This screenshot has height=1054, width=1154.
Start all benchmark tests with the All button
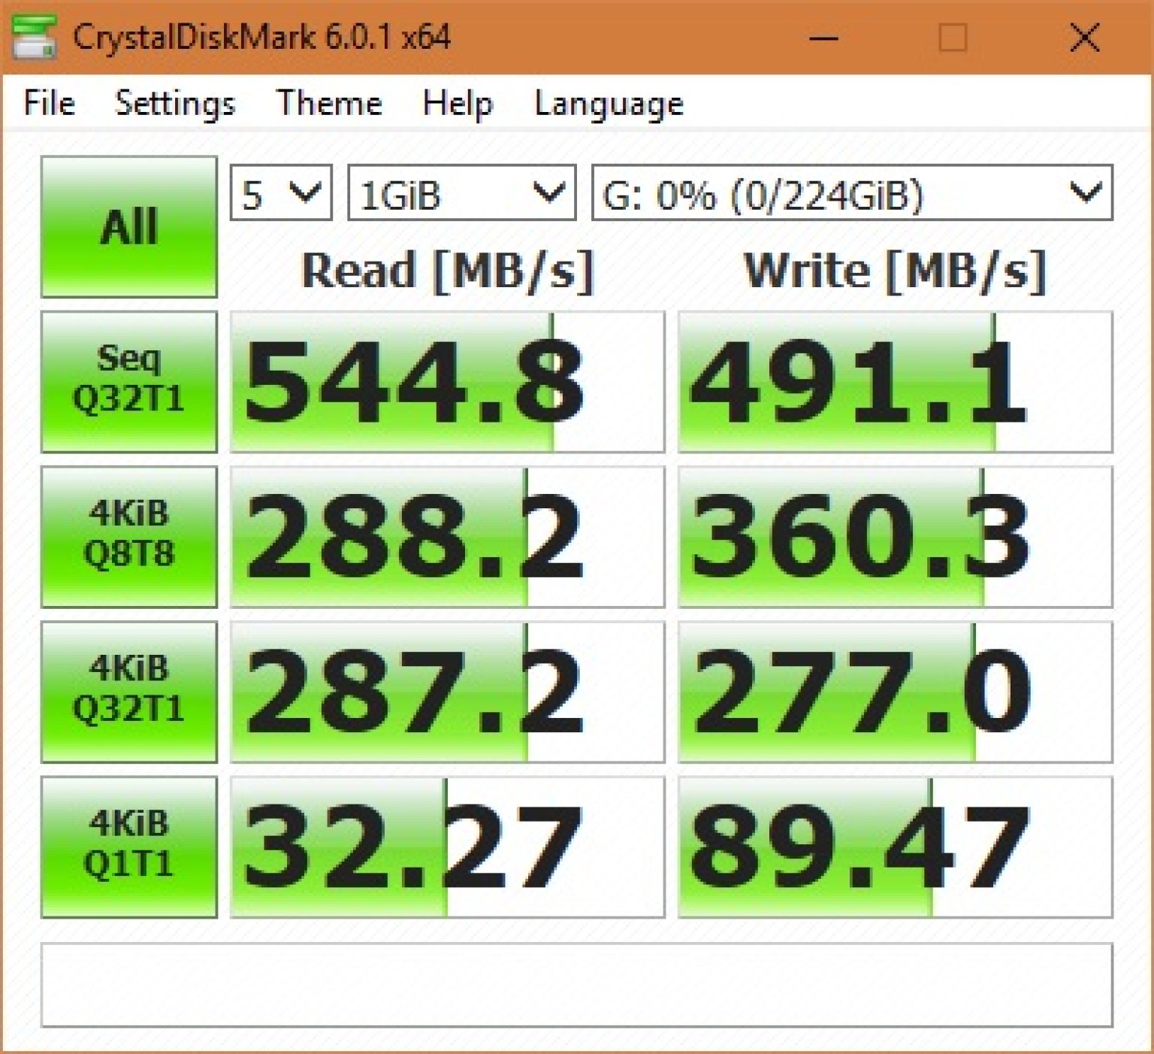pos(128,226)
